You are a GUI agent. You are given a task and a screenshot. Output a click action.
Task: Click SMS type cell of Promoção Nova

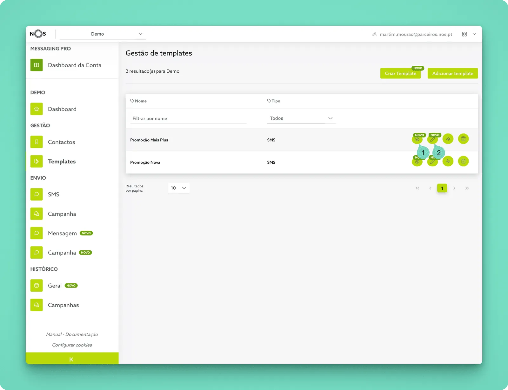pyautogui.click(x=271, y=162)
